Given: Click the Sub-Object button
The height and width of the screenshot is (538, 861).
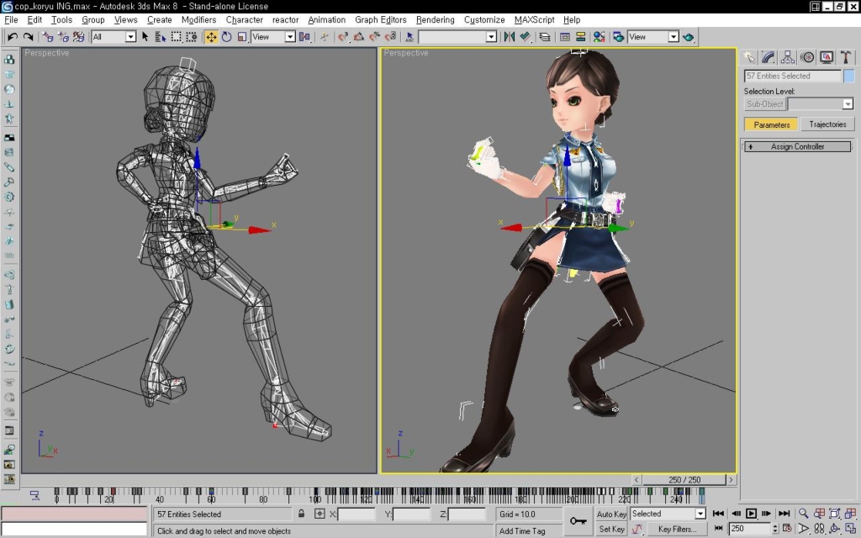Looking at the screenshot, I should pyautogui.click(x=765, y=103).
